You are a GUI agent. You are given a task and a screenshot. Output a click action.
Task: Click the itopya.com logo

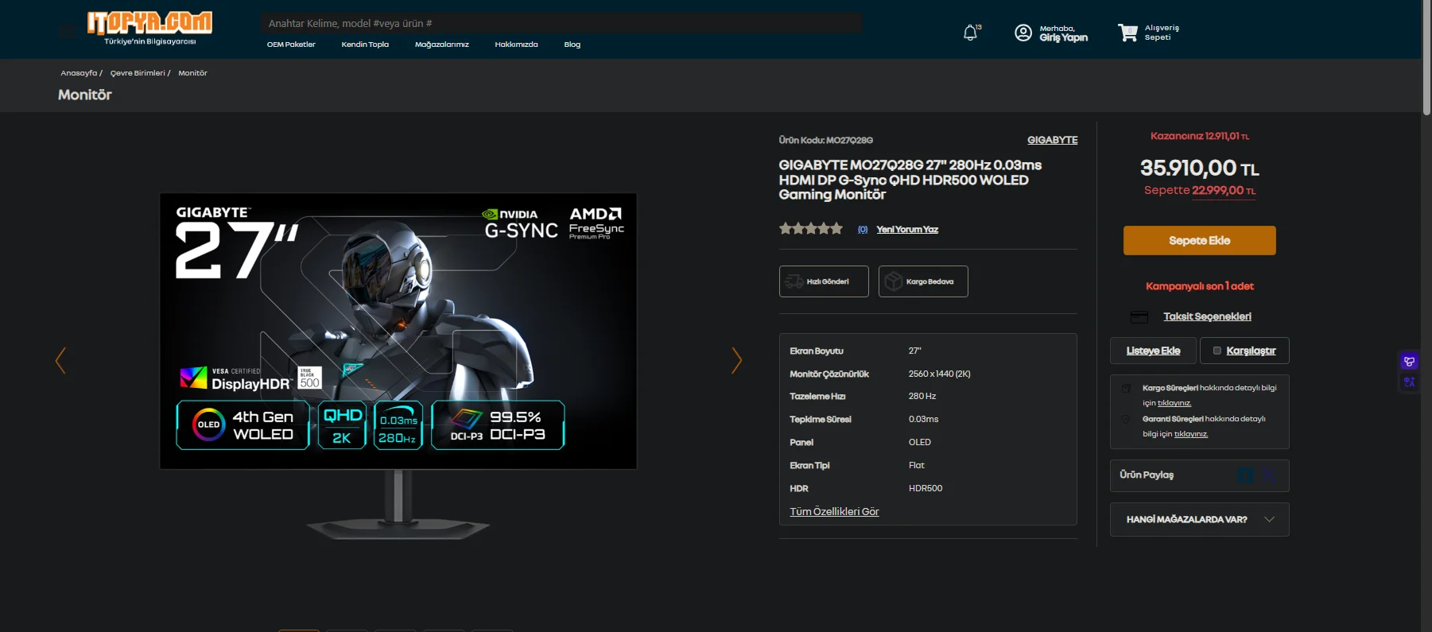tap(149, 27)
